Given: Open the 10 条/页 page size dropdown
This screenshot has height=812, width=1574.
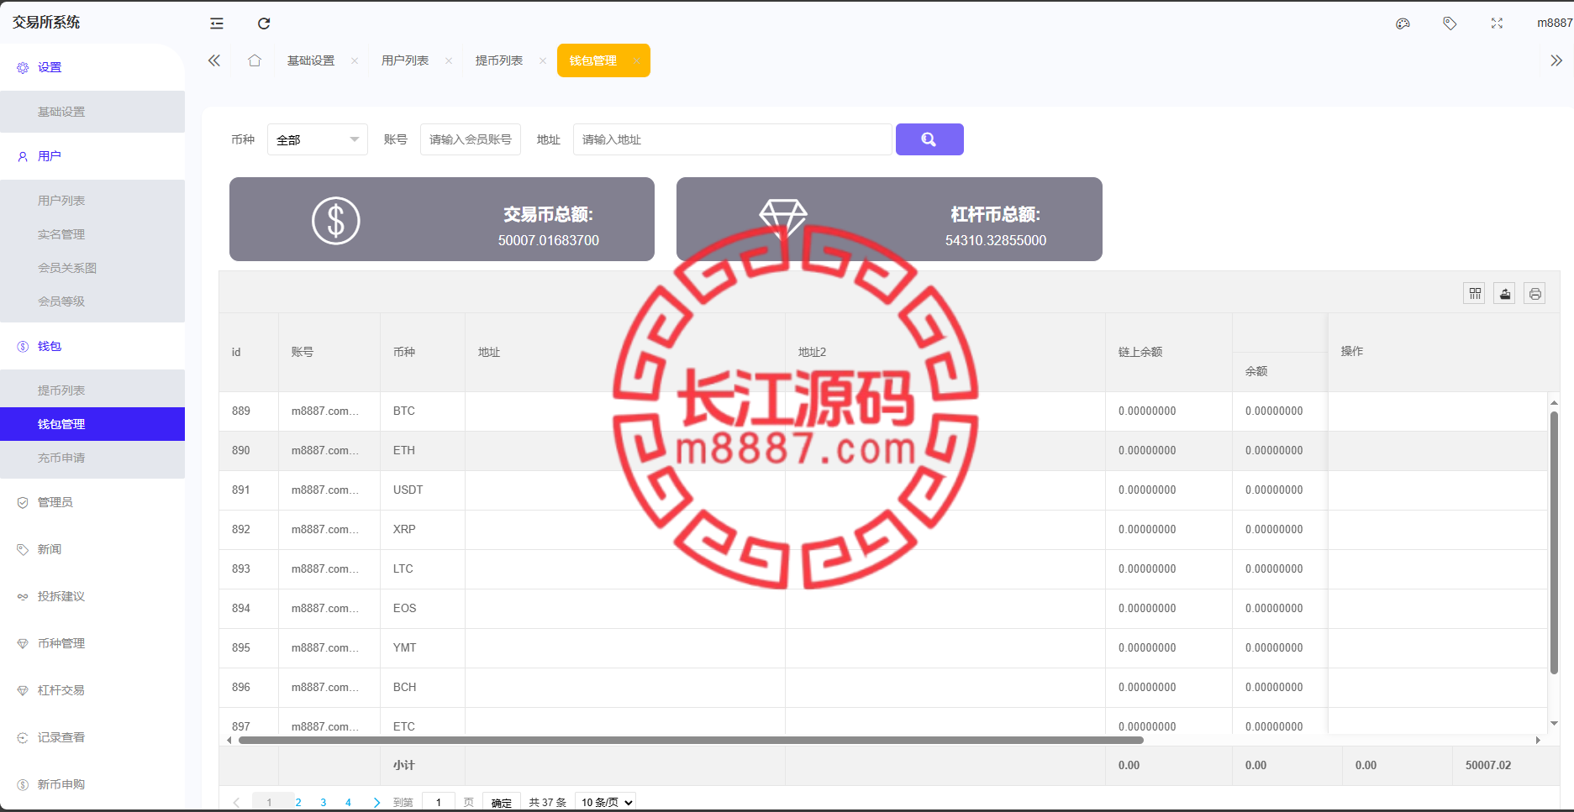Looking at the screenshot, I should [x=605, y=802].
